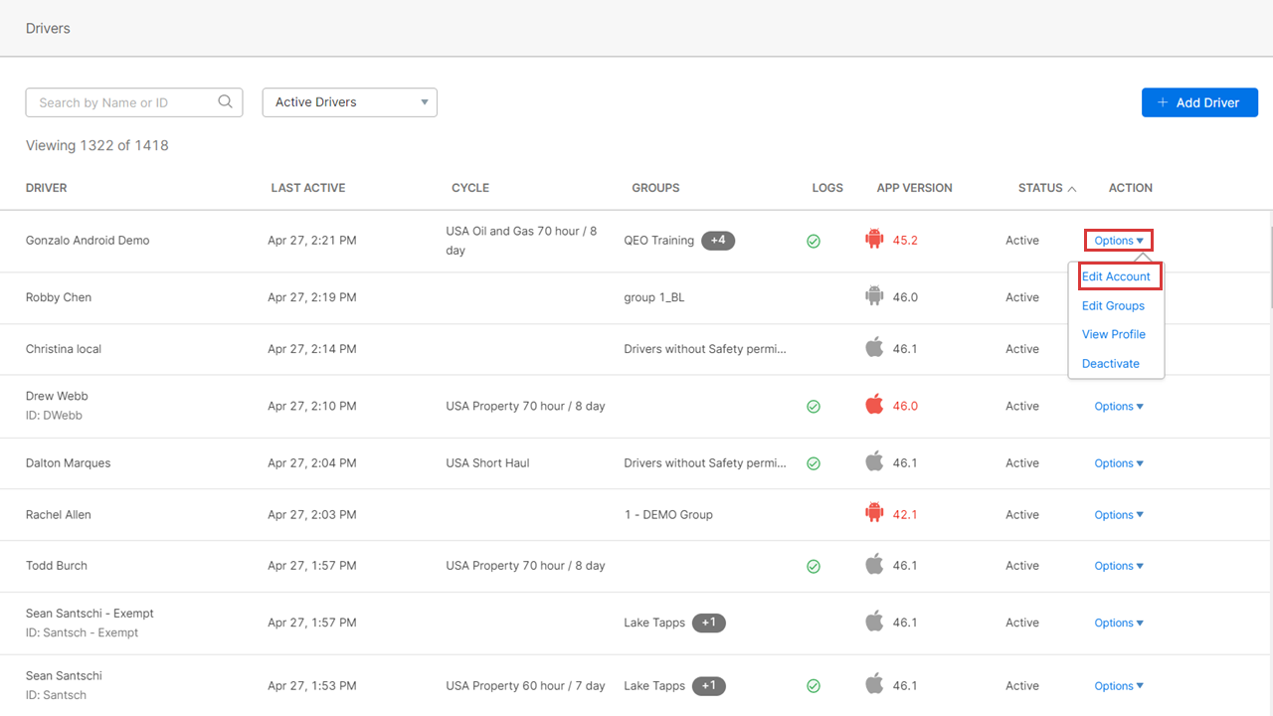The image size is (1273, 716).
Task: Expand Options for Rachel Allen
Action: click(x=1118, y=514)
